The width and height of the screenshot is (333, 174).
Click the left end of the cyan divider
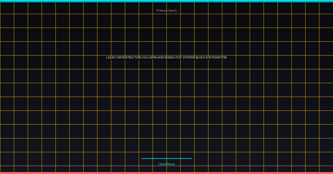click(x=142, y=159)
